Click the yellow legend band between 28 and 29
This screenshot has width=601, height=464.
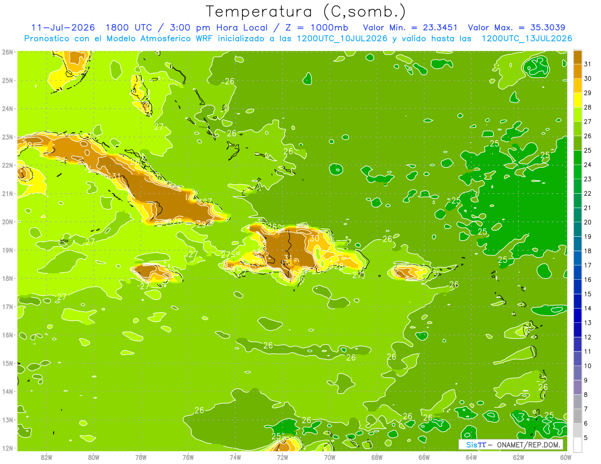577,100
